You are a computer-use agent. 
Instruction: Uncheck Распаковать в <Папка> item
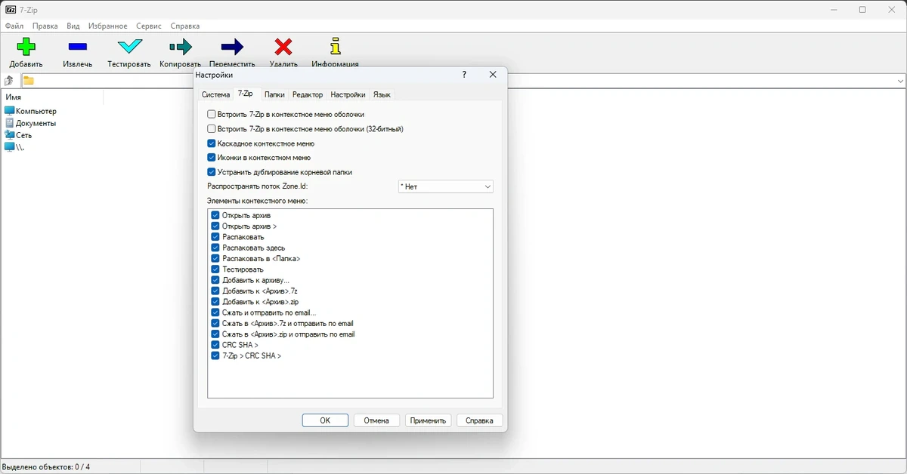(x=215, y=259)
